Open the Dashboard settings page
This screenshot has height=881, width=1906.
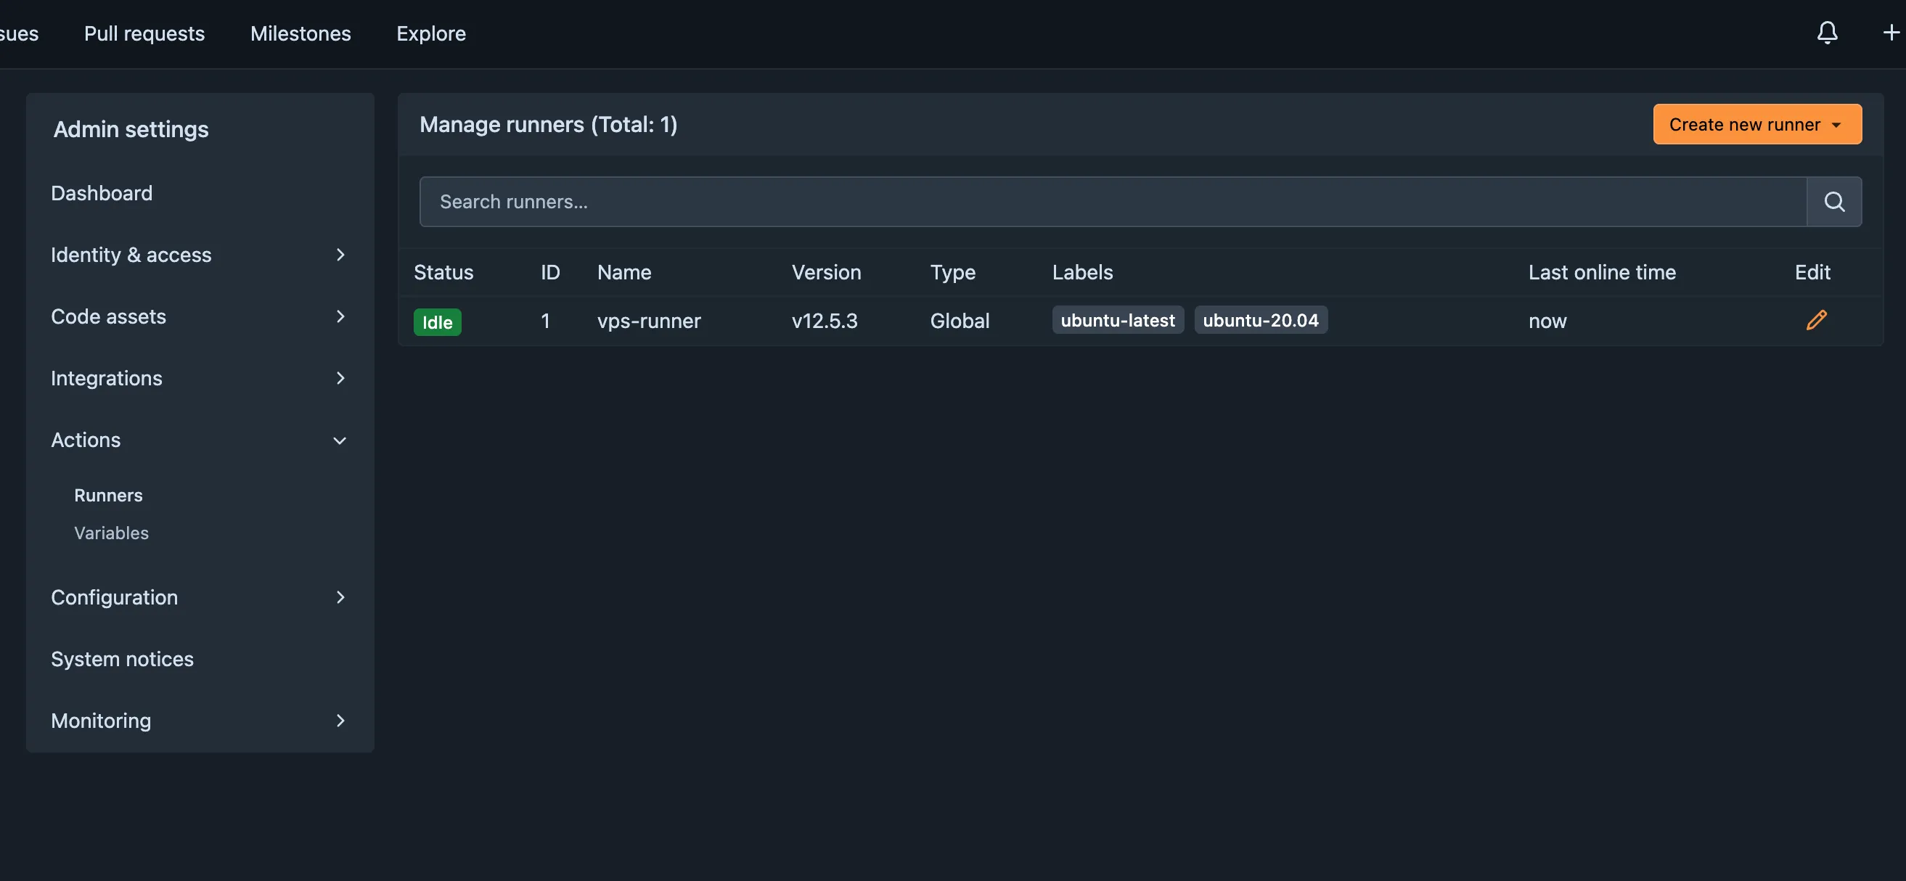click(x=102, y=193)
